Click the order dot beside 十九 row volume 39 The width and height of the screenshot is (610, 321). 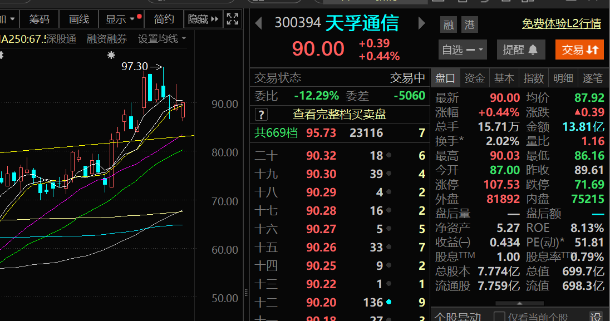[x=388, y=174]
